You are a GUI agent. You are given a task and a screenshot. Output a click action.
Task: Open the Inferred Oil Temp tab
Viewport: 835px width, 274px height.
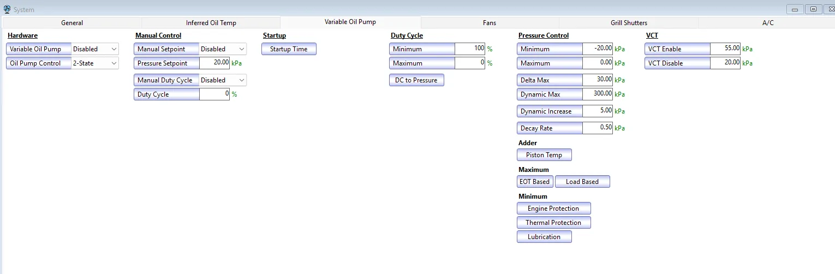(211, 23)
